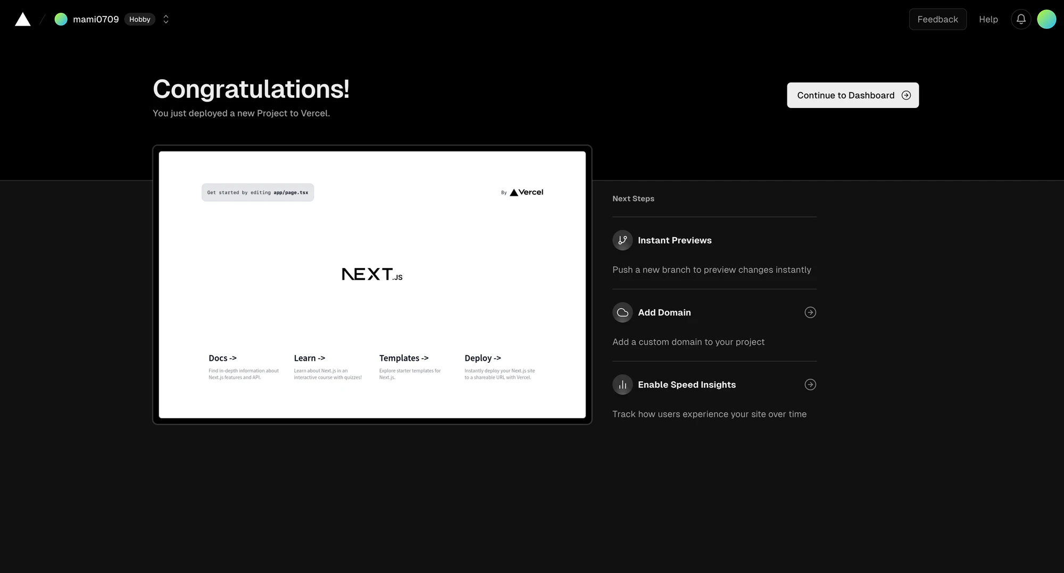
Task: Open the Feedback button
Action: [x=937, y=19]
